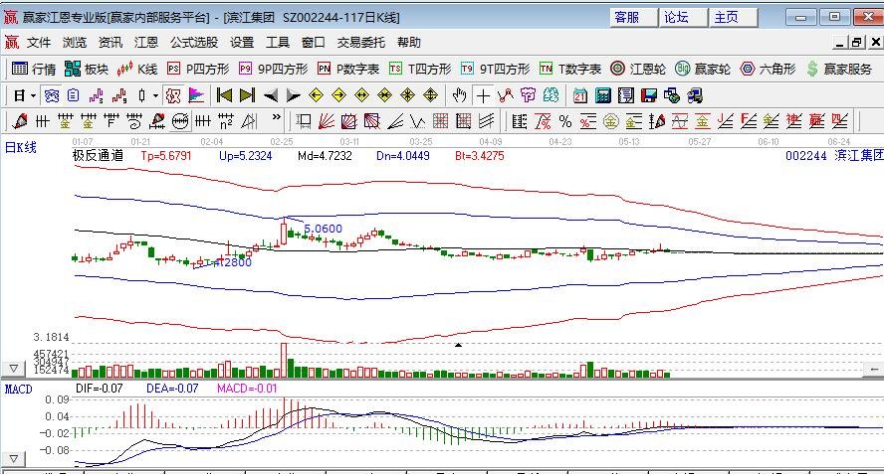Jump to first bar icon

click(224, 95)
